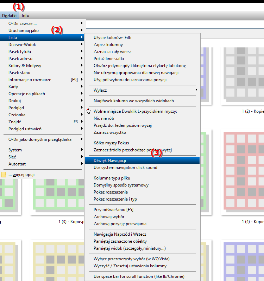Screen dimensions: 264x281
Task: Toggle Zachowaj wybór option
Action: coord(142,217)
